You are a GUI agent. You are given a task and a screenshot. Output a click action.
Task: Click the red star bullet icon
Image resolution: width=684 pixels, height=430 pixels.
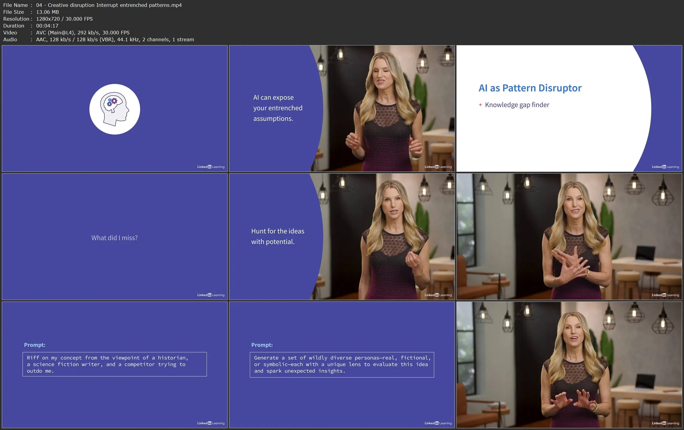pyautogui.click(x=480, y=105)
